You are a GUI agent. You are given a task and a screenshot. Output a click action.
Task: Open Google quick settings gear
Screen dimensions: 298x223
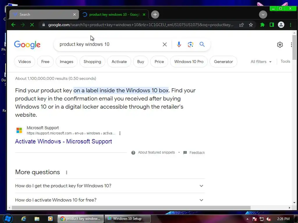280,45
